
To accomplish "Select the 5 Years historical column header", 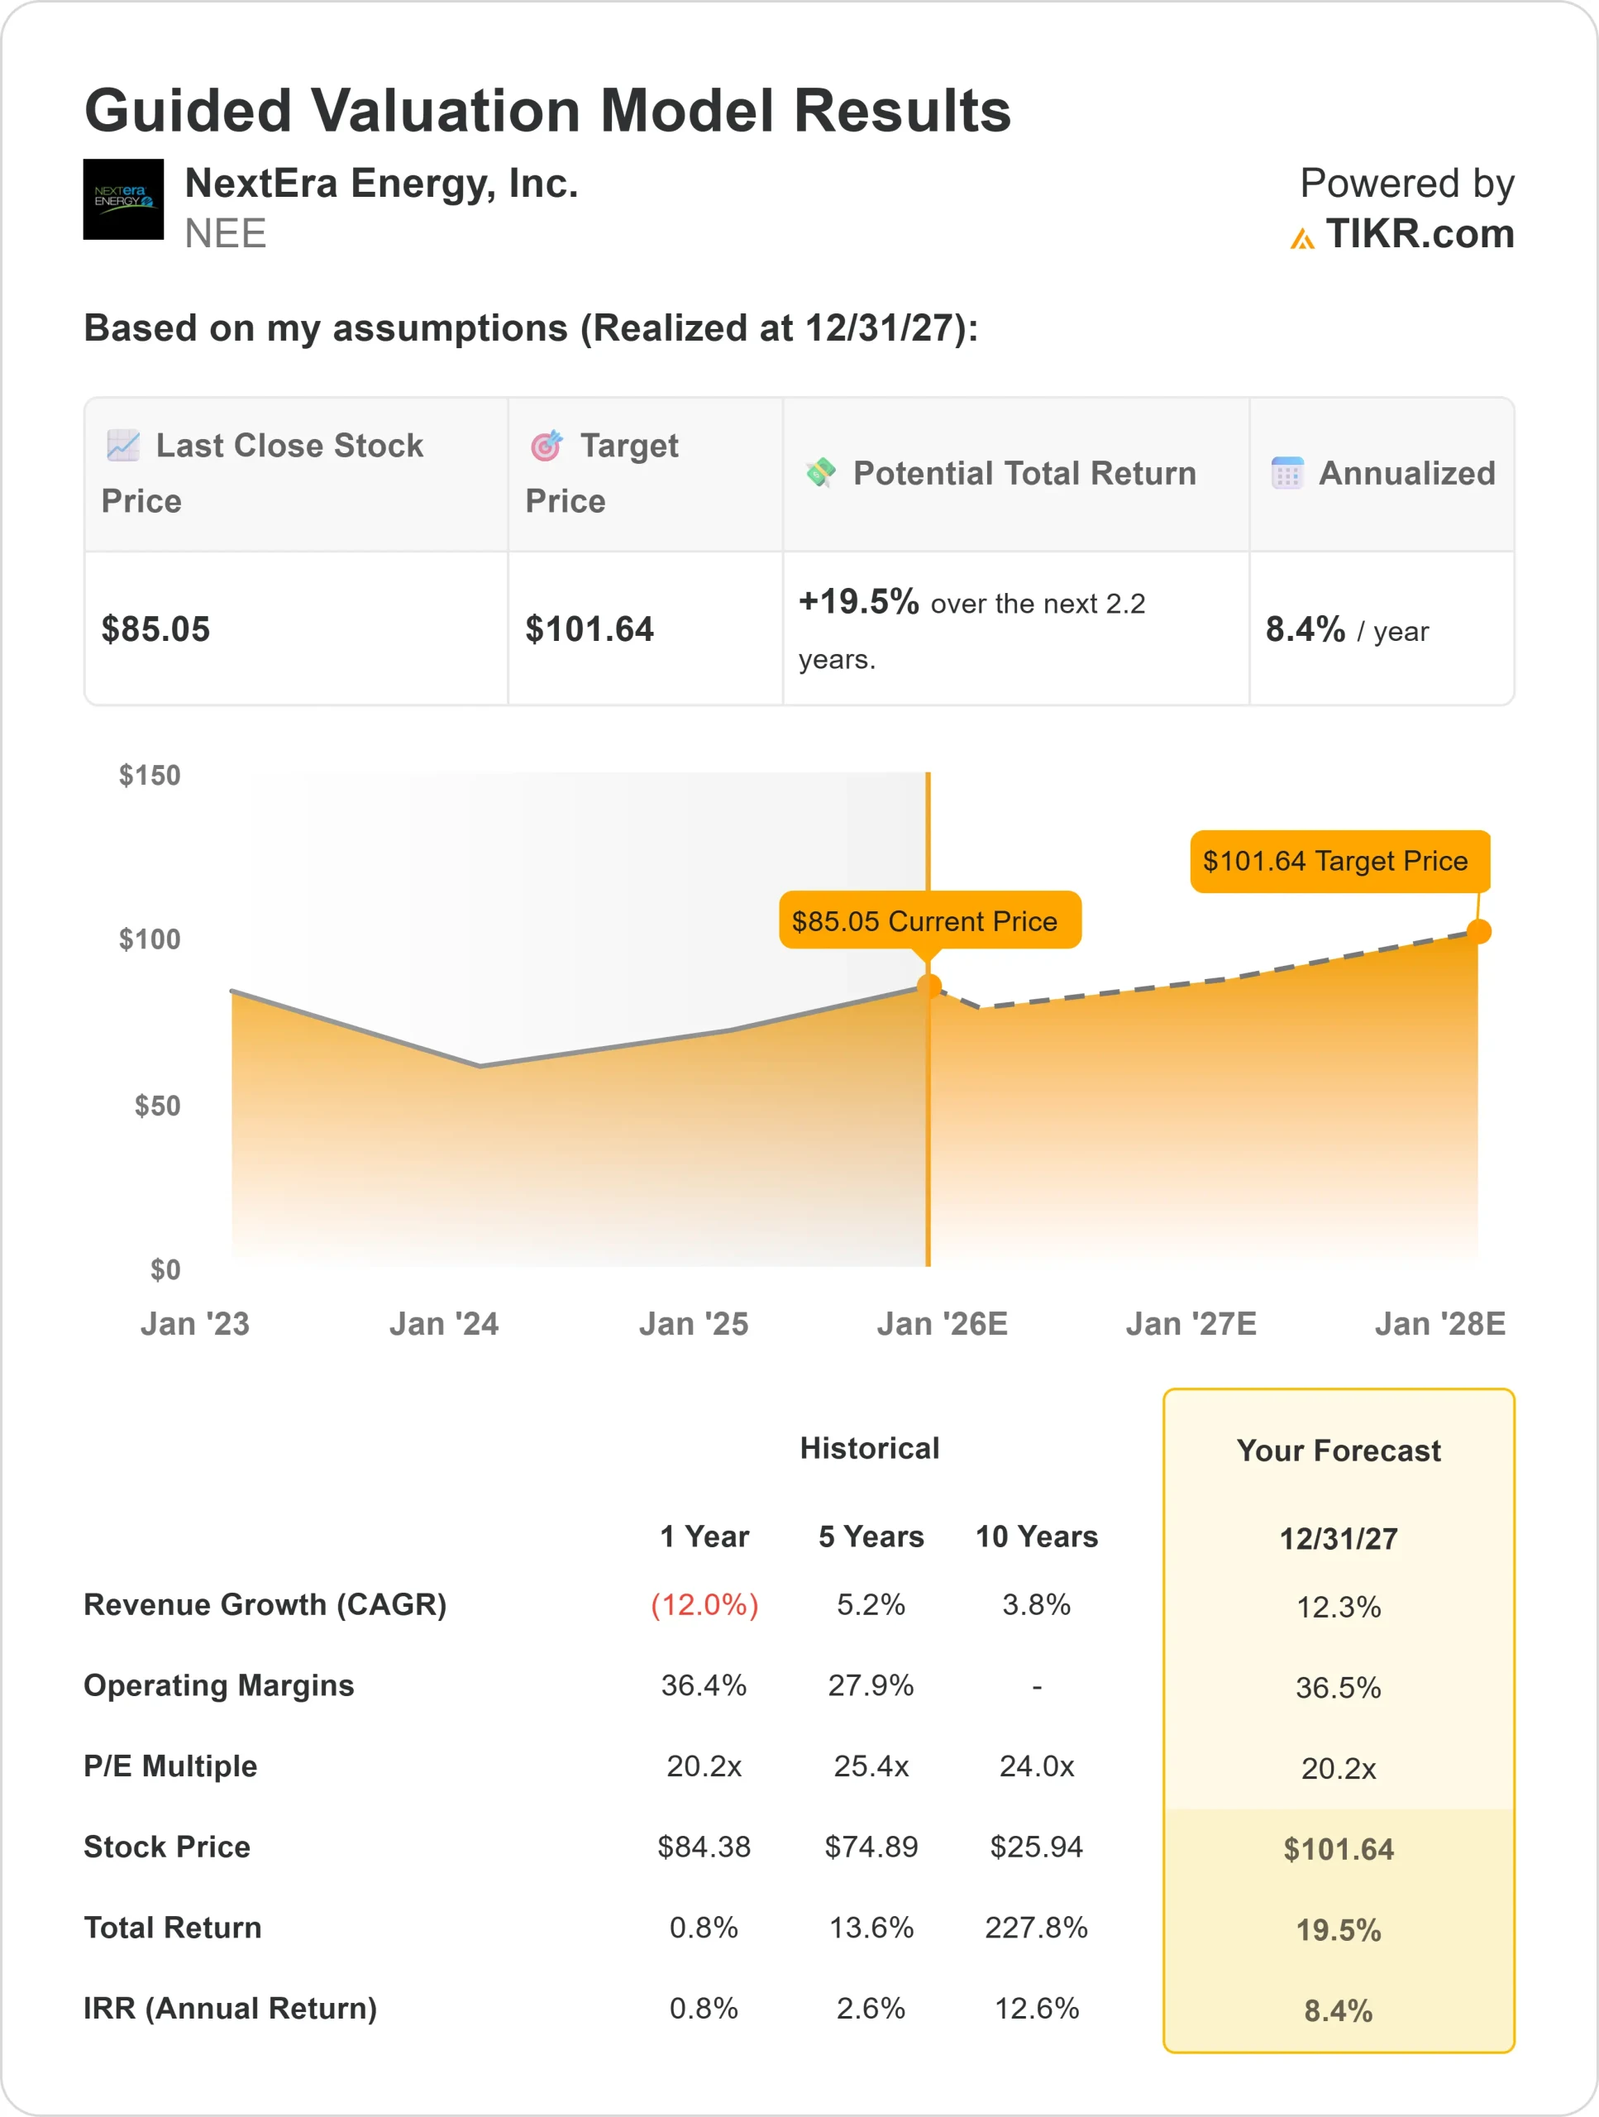I will tap(871, 1536).
